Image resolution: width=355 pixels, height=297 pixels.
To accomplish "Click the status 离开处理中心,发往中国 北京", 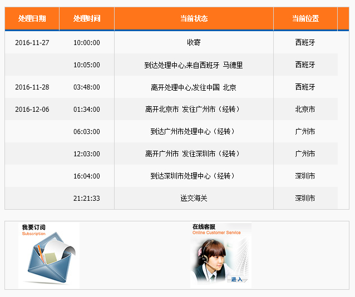I will coord(194,87).
